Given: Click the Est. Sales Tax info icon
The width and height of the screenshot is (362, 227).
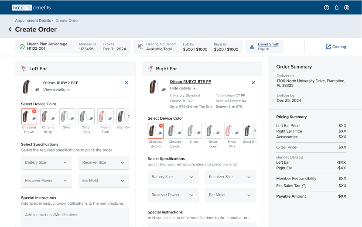Looking at the screenshot, I should coord(304,186).
